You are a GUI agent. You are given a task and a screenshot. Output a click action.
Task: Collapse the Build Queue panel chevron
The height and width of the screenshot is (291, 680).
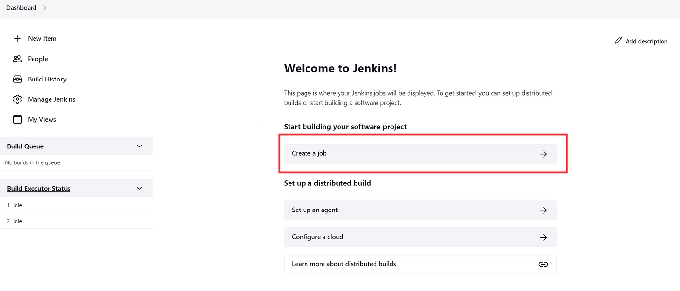140,146
